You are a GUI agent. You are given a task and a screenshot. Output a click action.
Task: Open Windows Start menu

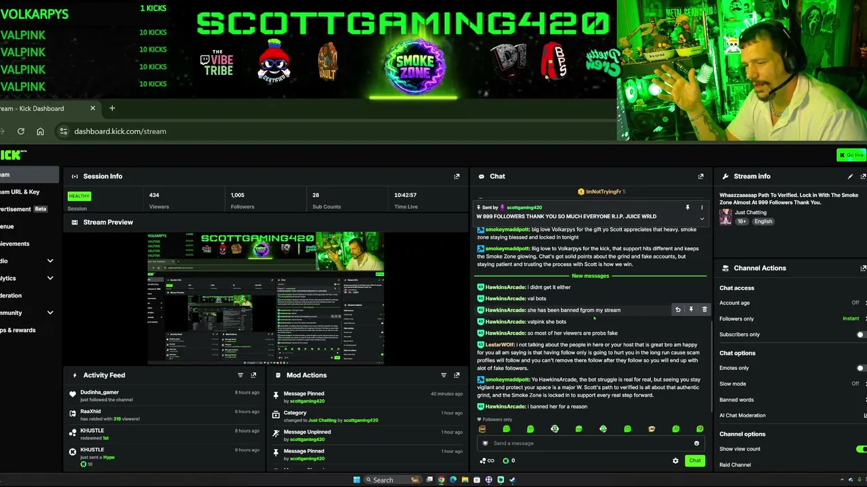[357, 480]
